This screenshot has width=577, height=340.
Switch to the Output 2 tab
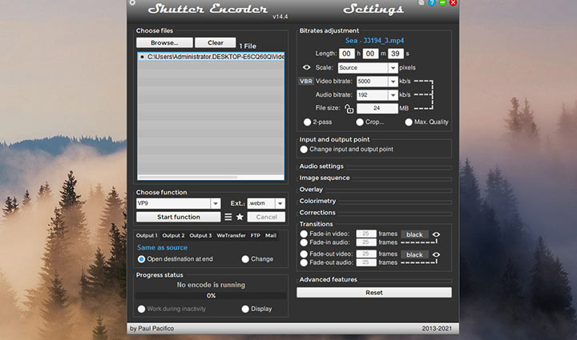coord(173,236)
